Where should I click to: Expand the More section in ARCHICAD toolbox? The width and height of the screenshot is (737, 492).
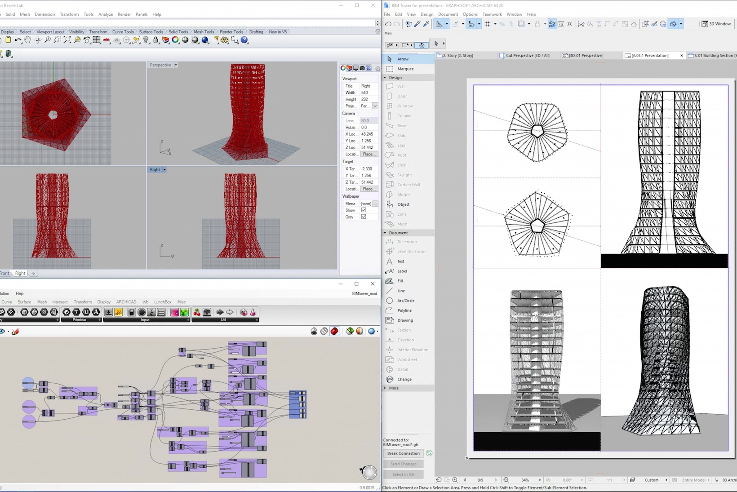[x=385, y=388]
